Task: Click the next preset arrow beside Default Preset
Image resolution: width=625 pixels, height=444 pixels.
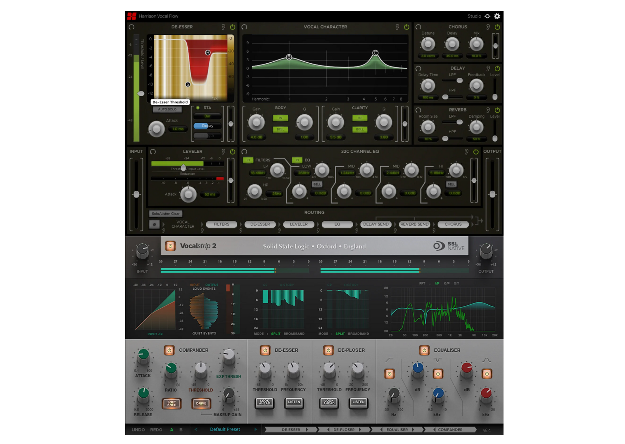Action: coord(256,429)
